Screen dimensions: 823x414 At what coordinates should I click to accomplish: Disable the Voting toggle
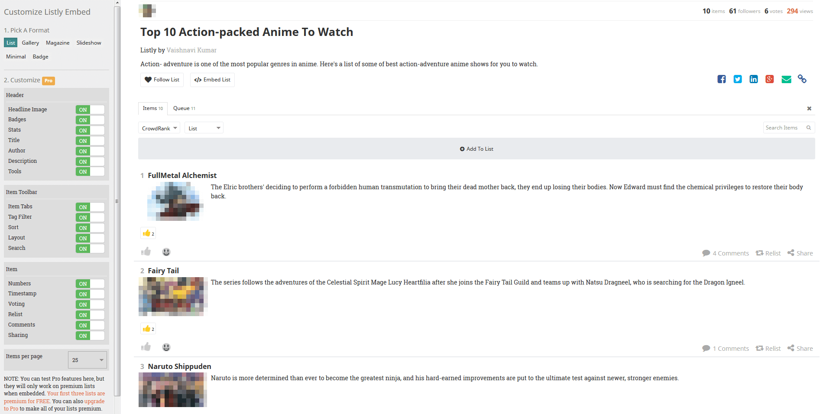coord(90,304)
